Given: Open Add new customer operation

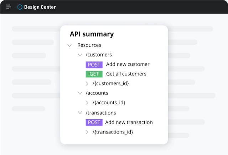Looking at the screenshot, I should click(x=128, y=64).
